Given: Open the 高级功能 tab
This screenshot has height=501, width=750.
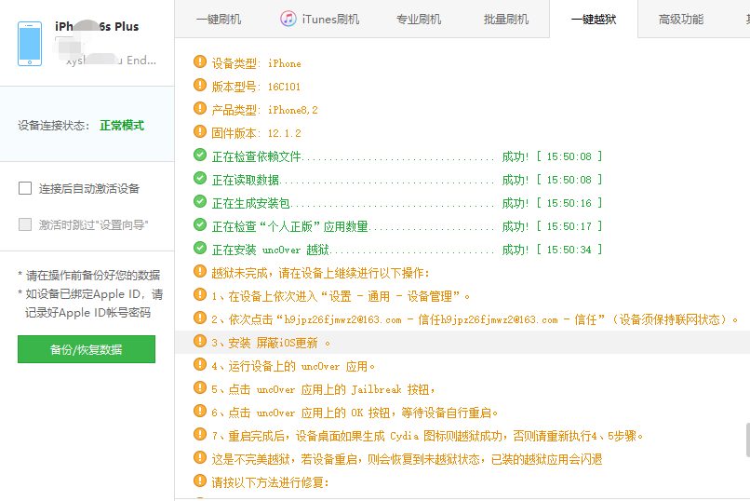Looking at the screenshot, I should coord(681,20).
